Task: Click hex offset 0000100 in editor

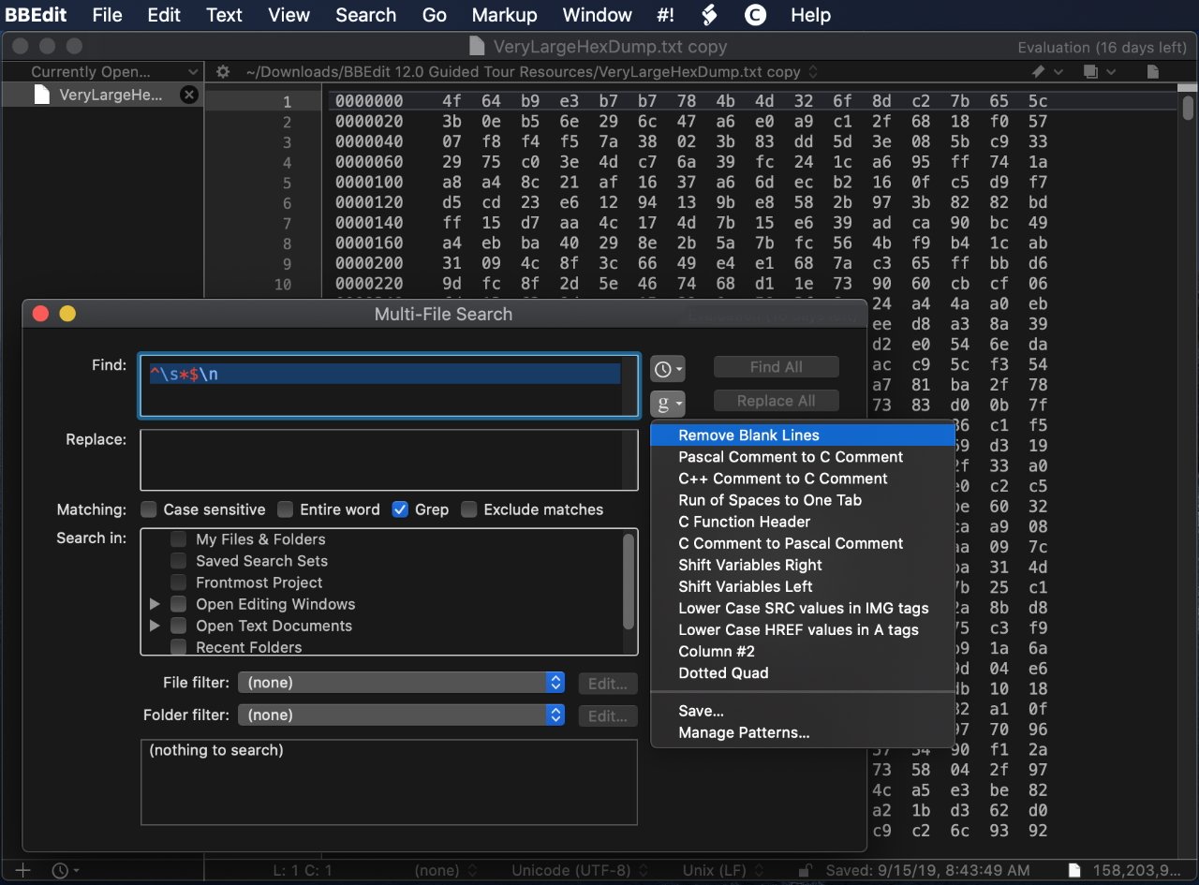Action: pyautogui.click(x=369, y=183)
